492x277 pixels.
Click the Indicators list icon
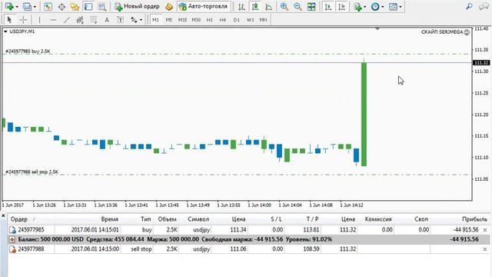[357, 6]
